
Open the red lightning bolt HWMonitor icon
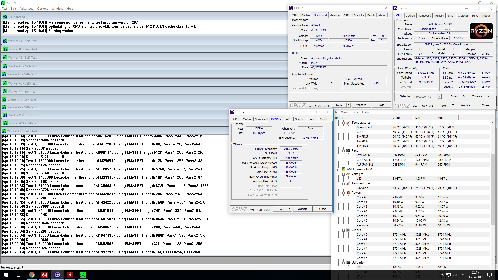pos(70,275)
